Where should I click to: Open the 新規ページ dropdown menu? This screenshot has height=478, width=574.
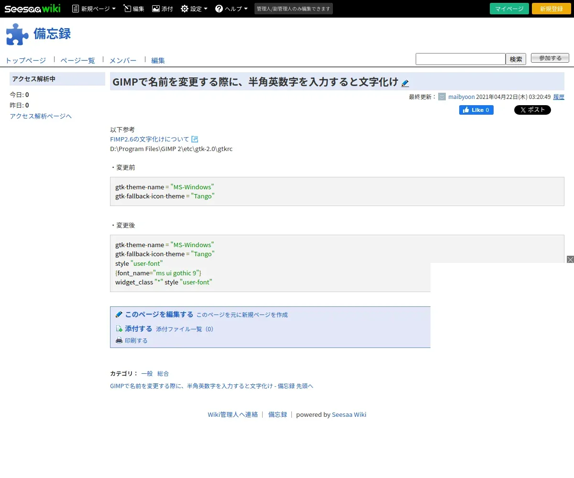coord(94,9)
